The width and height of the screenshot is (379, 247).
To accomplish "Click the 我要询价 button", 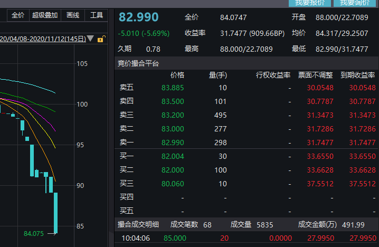I will [x=355, y=3].
